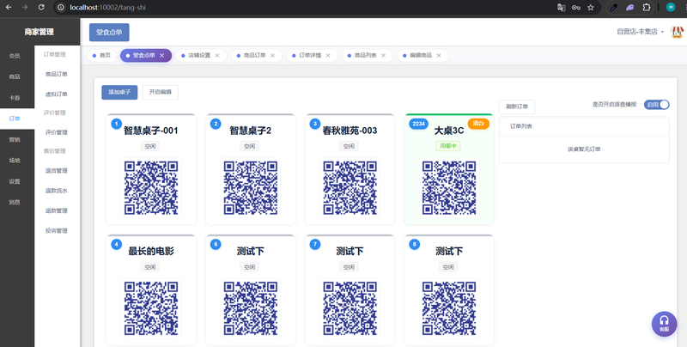
Task: Open 虚拟订单 in the submenu
Action: coord(57,94)
